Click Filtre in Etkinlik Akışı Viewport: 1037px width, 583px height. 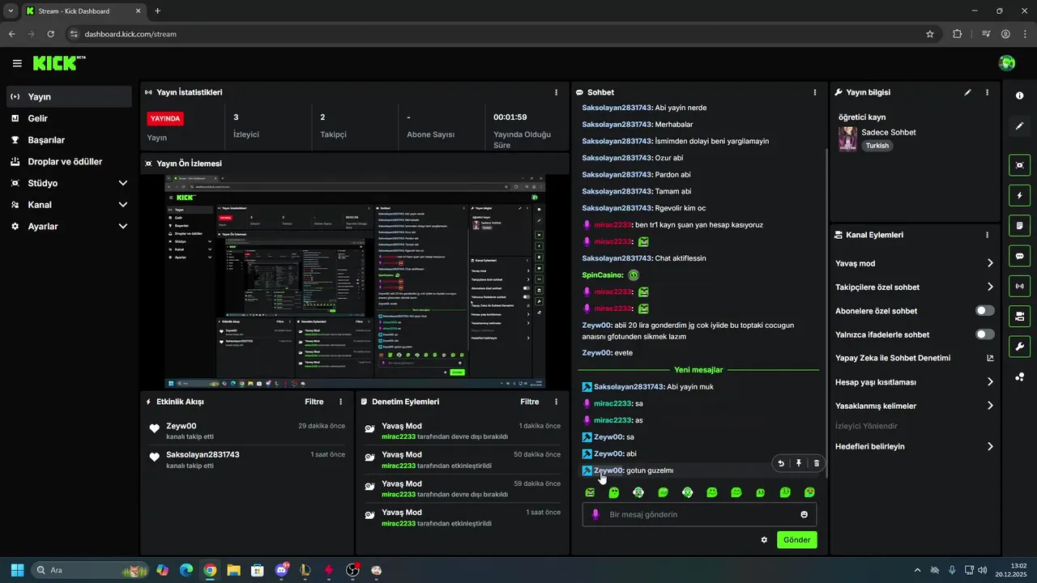tap(314, 402)
